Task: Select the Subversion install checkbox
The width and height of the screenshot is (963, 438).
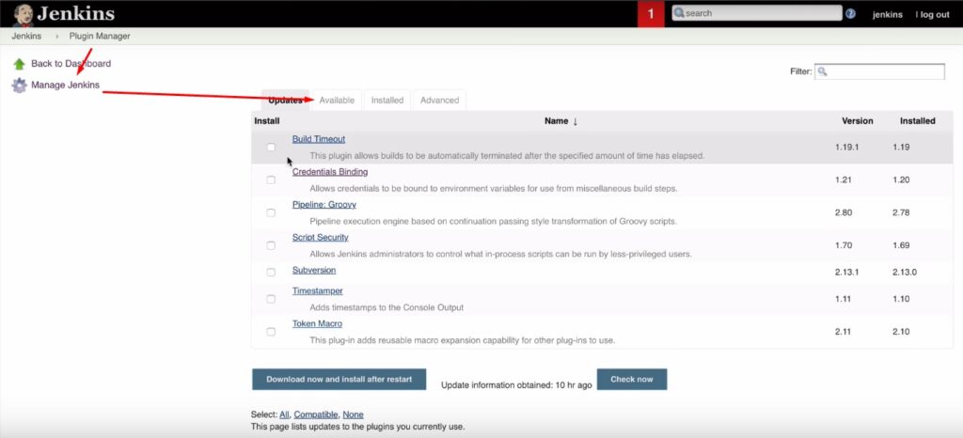Action: point(271,273)
